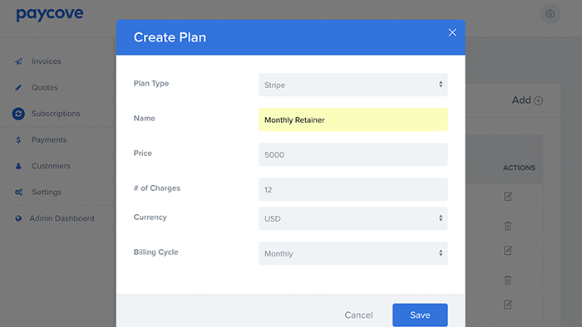
Task: Click the plus circle icon beside Add
Action: coord(538,100)
